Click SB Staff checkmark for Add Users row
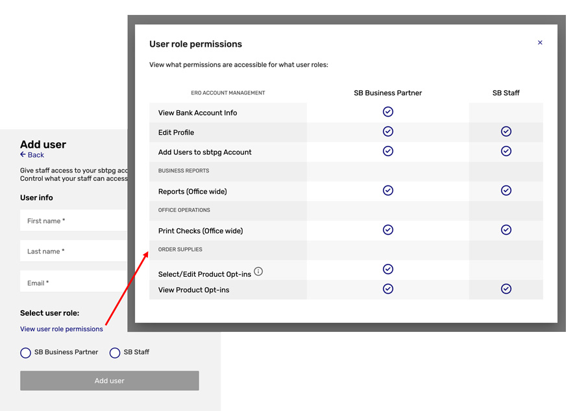 pyautogui.click(x=506, y=151)
